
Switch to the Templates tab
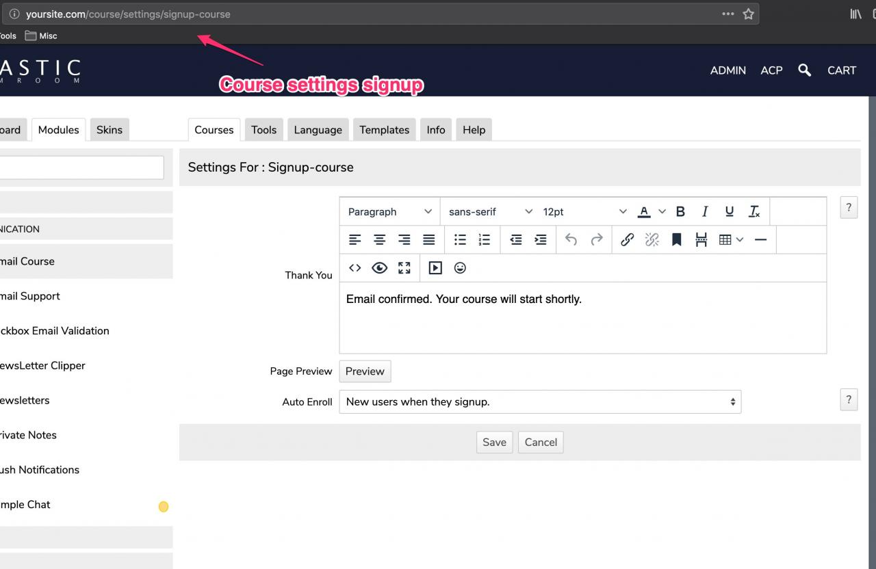tap(384, 129)
